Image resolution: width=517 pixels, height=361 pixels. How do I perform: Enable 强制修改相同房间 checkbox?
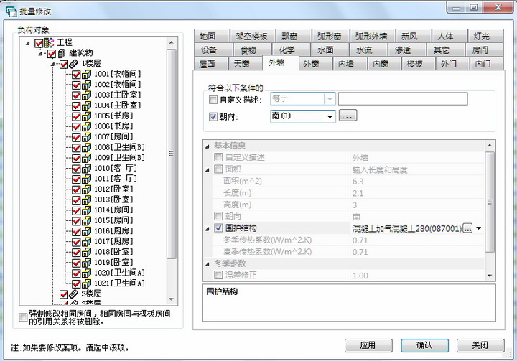point(23,317)
